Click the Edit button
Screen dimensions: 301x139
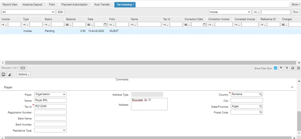pos(61,12)
